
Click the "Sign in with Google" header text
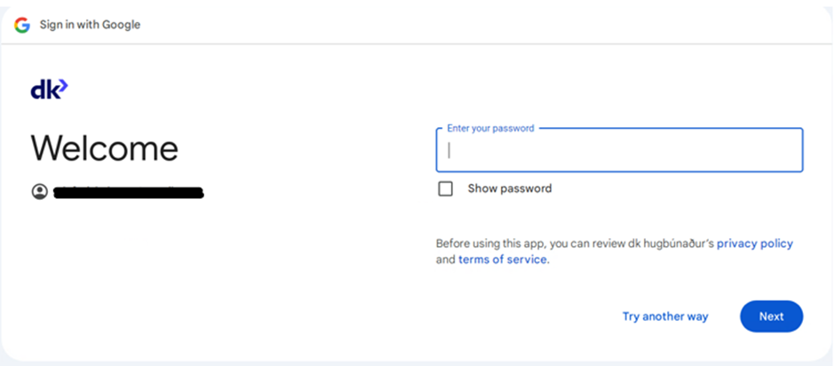click(90, 25)
